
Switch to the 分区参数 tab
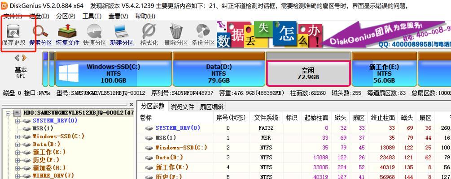click(153, 106)
